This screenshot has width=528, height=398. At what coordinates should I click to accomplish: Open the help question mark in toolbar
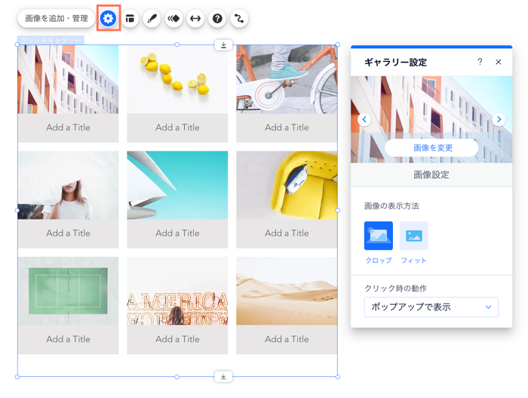coord(217,18)
